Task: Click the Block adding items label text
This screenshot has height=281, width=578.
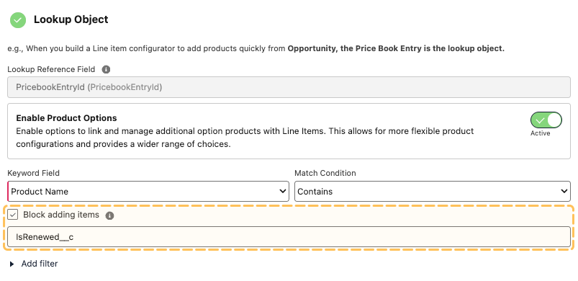Action: (61, 215)
